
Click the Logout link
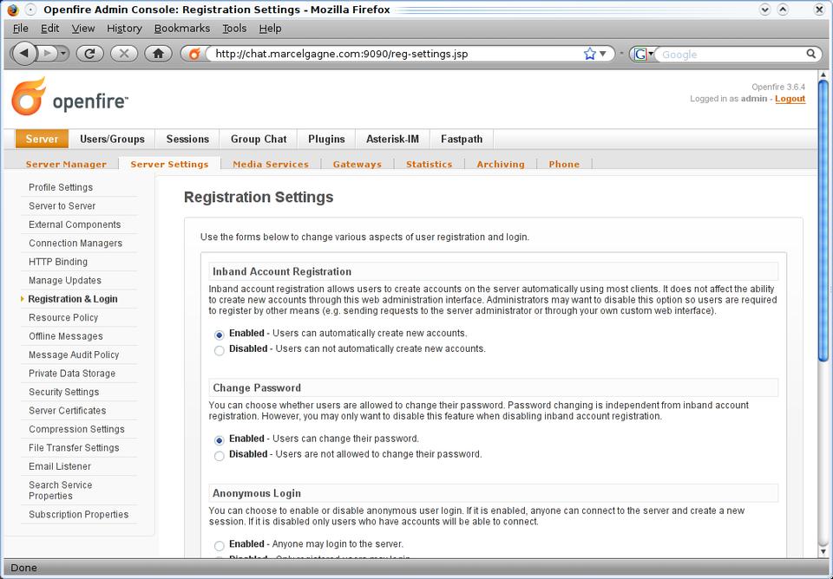click(x=790, y=99)
